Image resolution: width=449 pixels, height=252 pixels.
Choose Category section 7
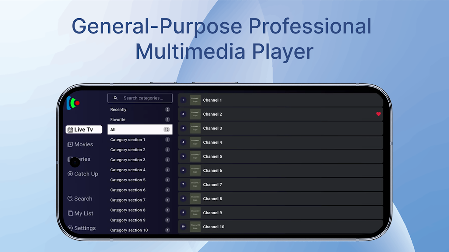point(140,200)
